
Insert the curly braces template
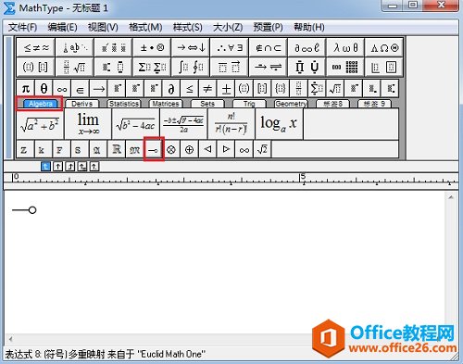[281, 89]
